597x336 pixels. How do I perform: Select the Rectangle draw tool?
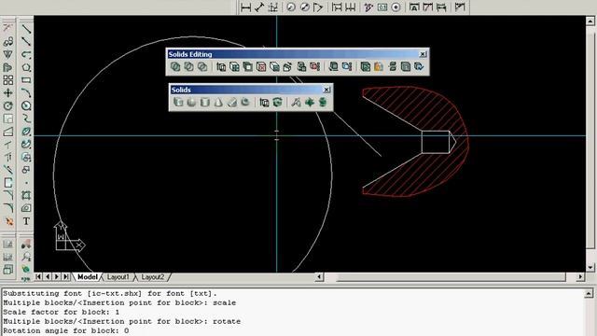pyautogui.click(x=26, y=80)
